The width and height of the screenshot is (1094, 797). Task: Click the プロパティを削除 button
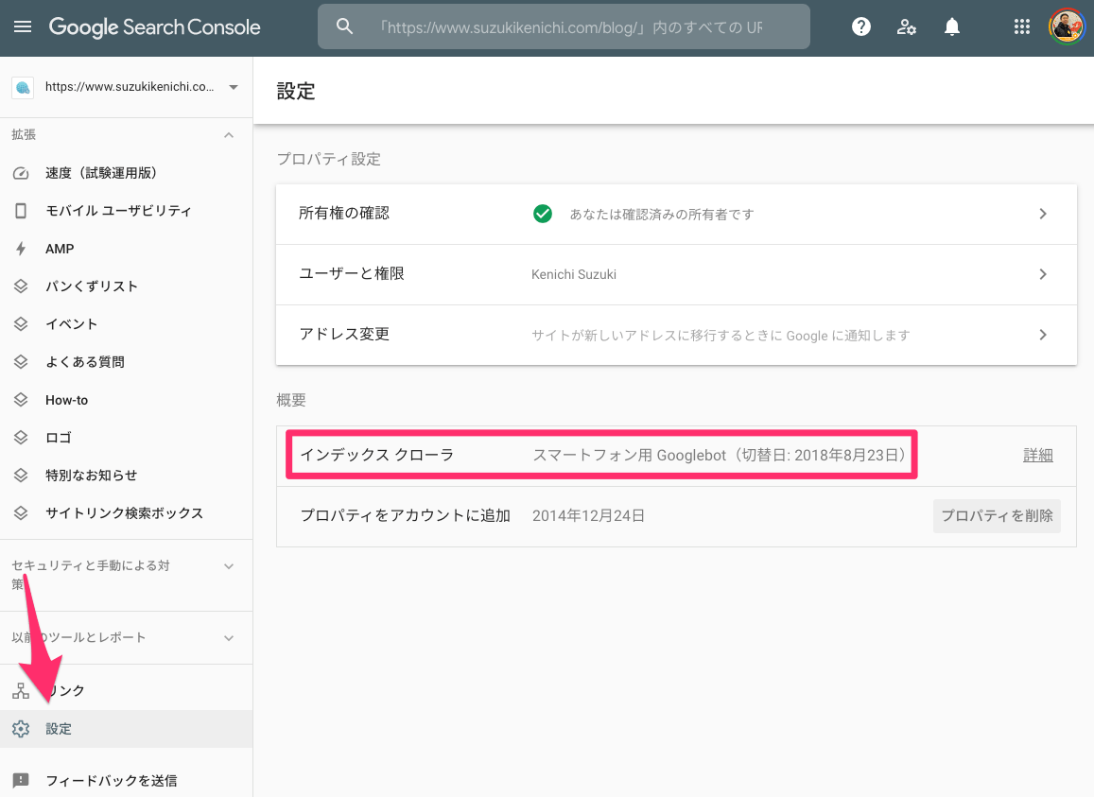click(x=997, y=516)
